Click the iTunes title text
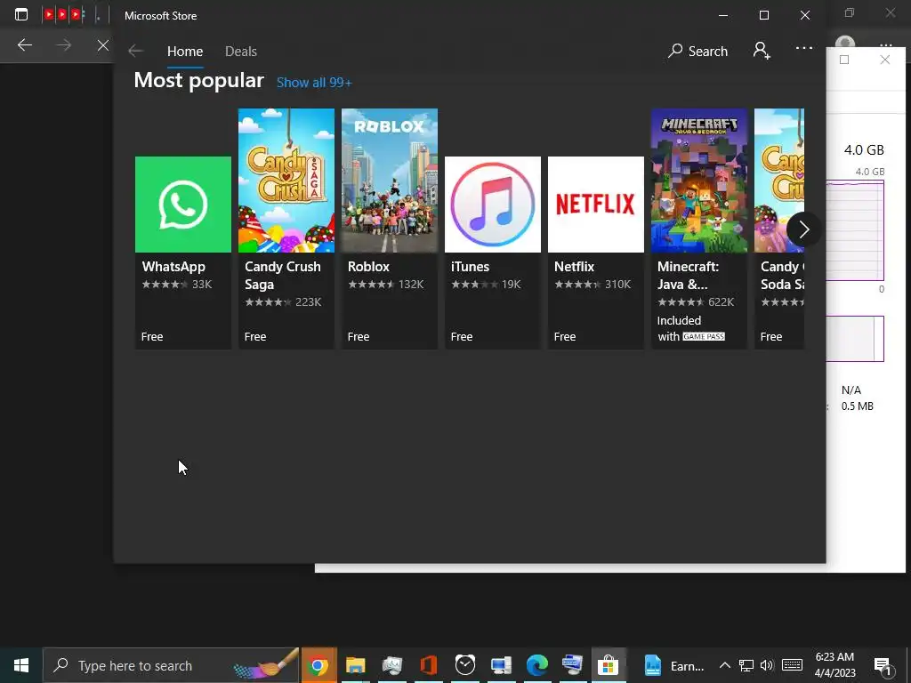This screenshot has width=911, height=683. (x=470, y=267)
